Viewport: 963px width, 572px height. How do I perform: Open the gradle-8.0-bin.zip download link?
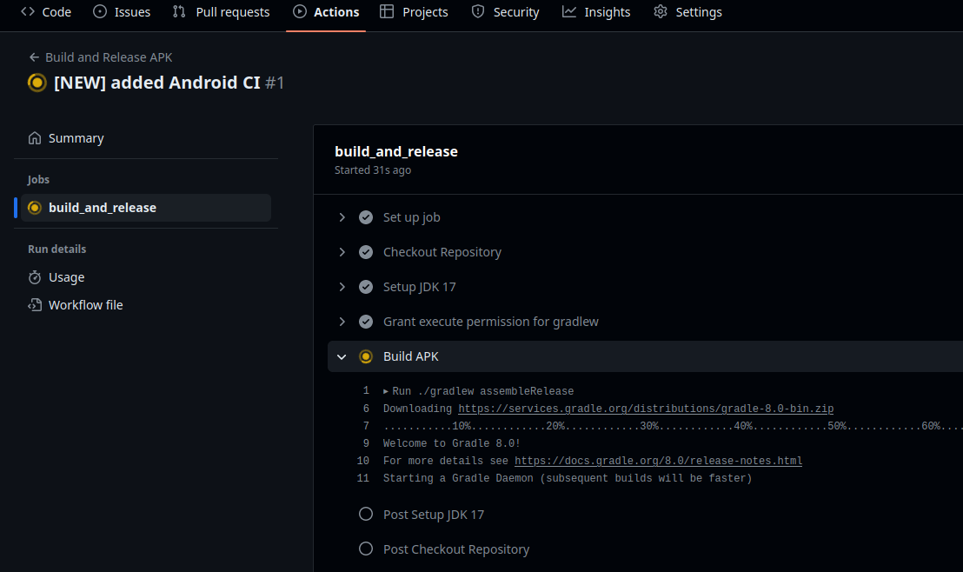tap(646, 409)
